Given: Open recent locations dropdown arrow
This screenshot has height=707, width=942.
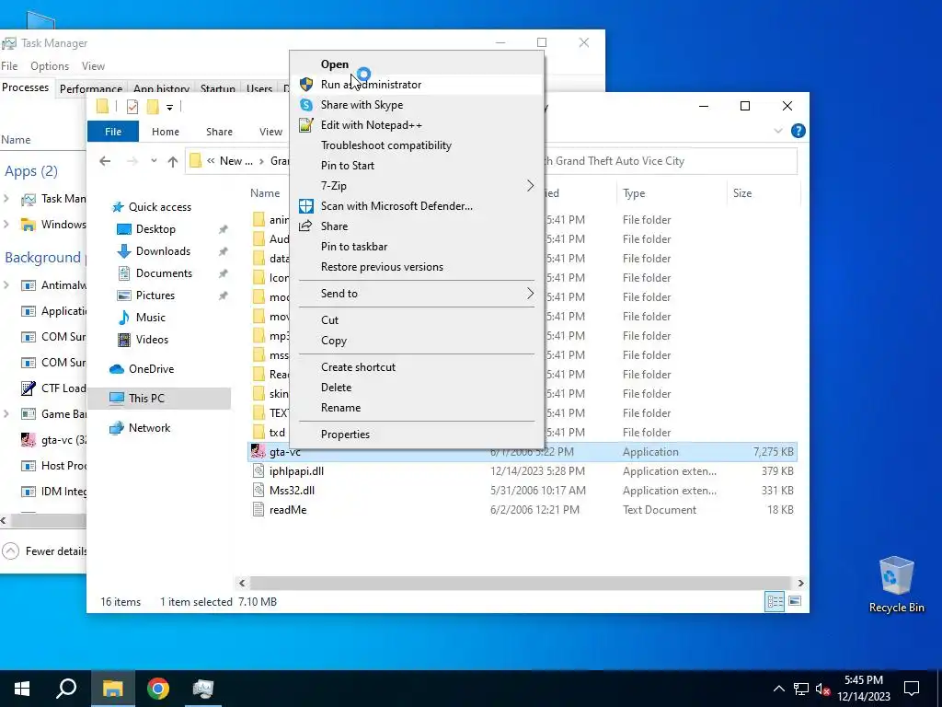Looking at the screenshot, I should [154, 161].
